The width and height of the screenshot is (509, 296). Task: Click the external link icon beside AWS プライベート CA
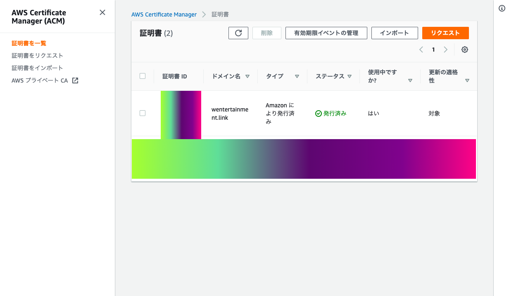click(75, 81)
